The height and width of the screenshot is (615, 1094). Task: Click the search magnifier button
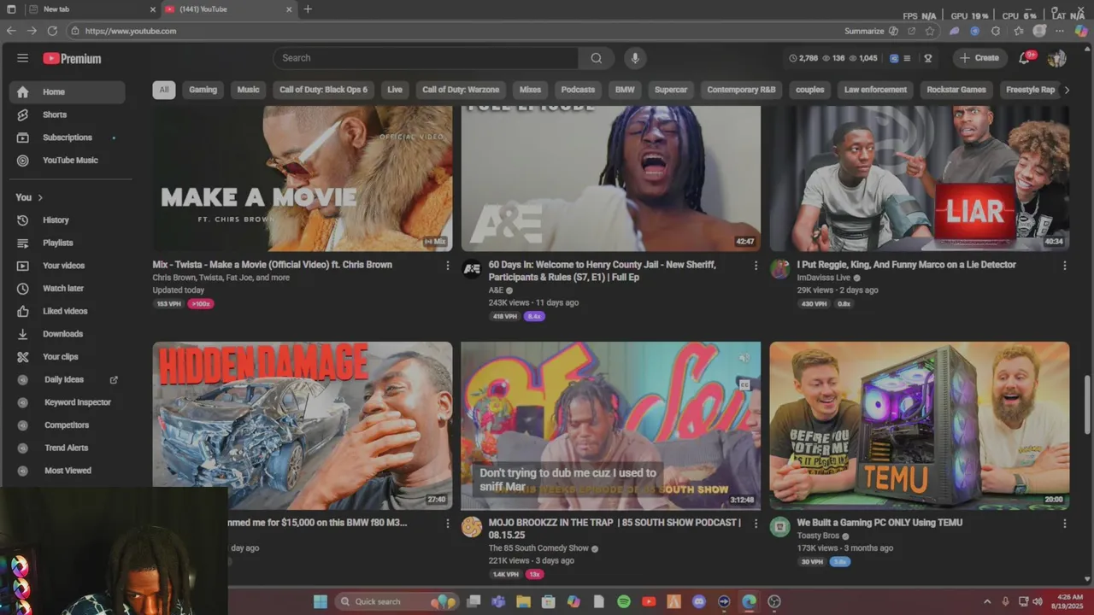pos(596,58)
